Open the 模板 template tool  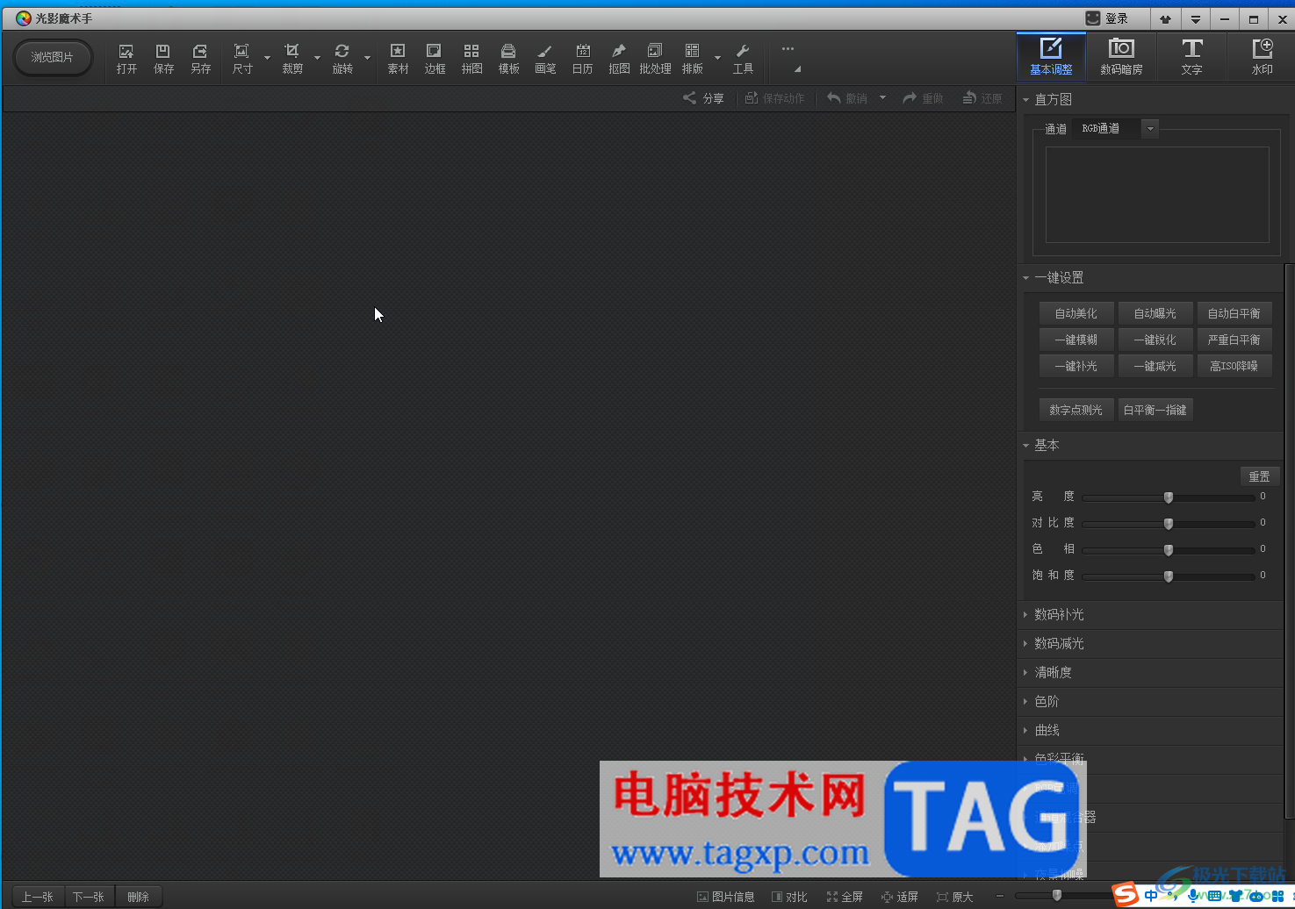coord(508,58)
